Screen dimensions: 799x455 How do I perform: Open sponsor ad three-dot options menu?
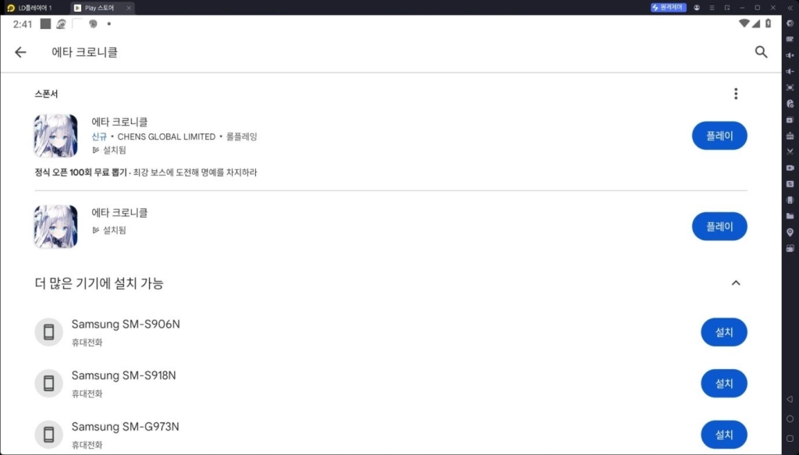pos(735,94)
